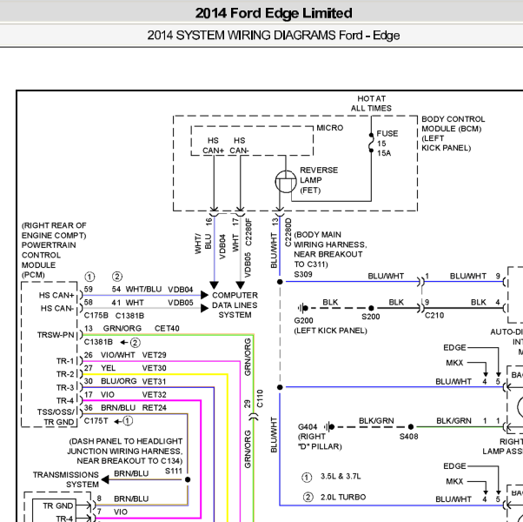This screenshot has width=523, height=522.
Task: Click the S200 splice dot
Action: click(371, 308)
